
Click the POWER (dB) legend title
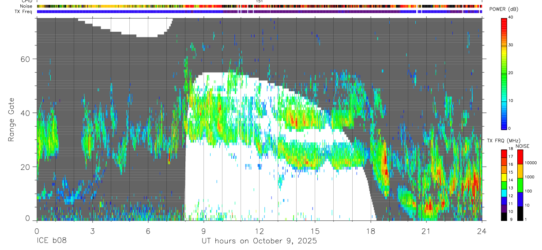[504, 9]
